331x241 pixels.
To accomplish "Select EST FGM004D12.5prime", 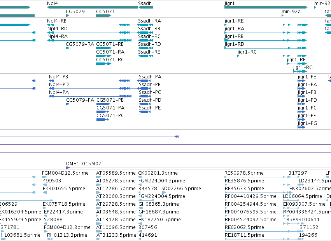I will (x=65, y=173).
